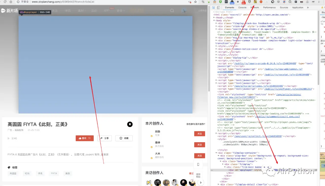This screenshot has width=325, height=186.
Task: Click the mask-face extension icon
Action: click(302, 2)
